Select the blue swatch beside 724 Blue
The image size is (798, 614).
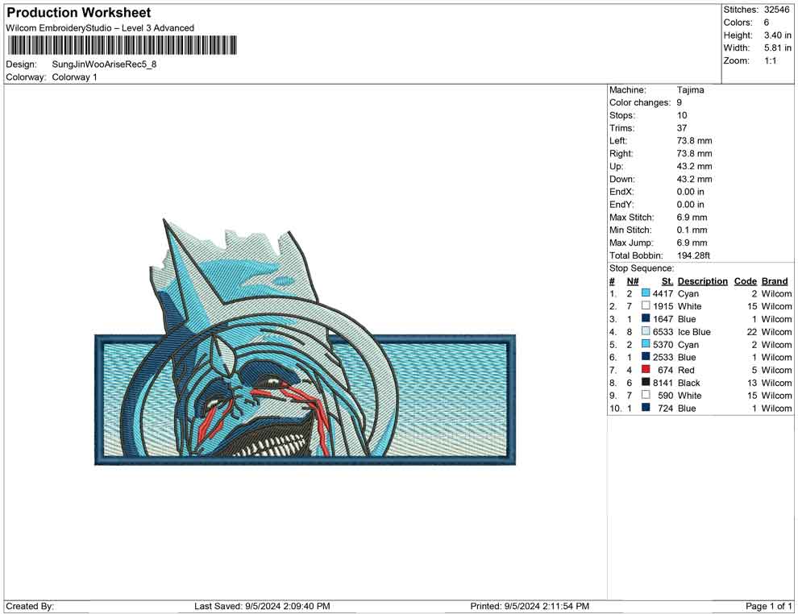646,408
